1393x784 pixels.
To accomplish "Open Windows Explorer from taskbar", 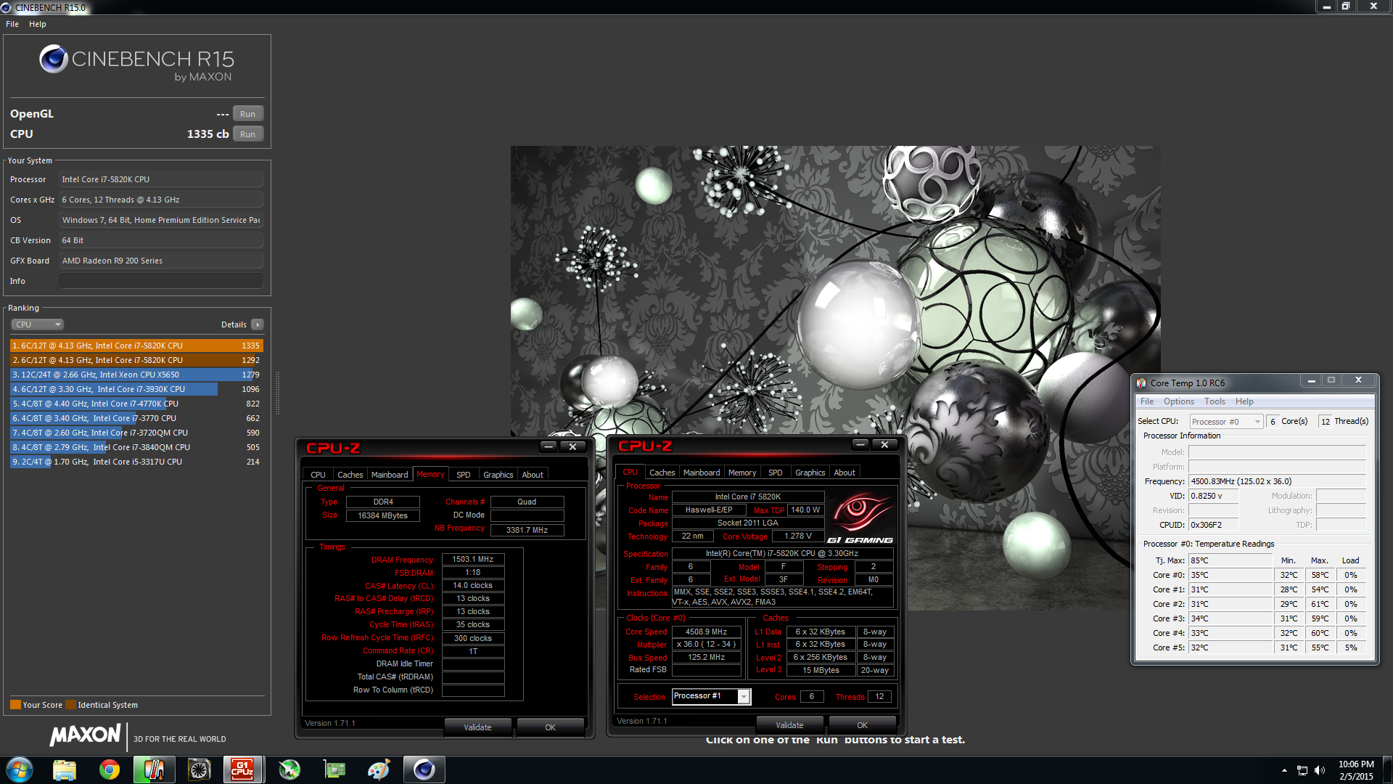I will click(x=65, y=769).
